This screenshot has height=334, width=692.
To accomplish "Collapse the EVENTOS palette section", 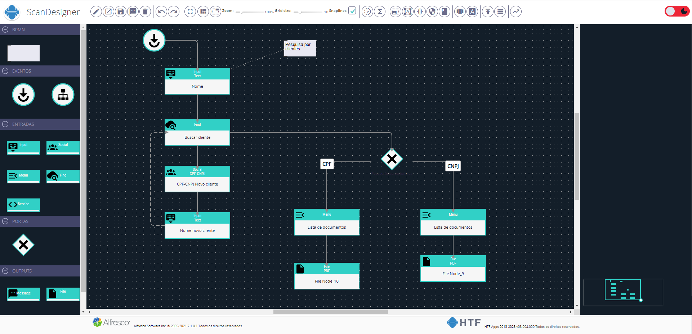I will tap(5, 71).
